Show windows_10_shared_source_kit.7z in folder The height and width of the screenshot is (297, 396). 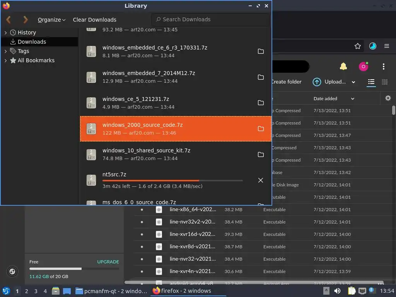261,154
